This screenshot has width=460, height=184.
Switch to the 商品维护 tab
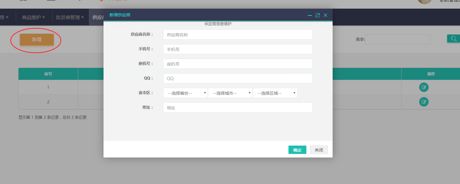pyautogui.click(x=31, y=17)
